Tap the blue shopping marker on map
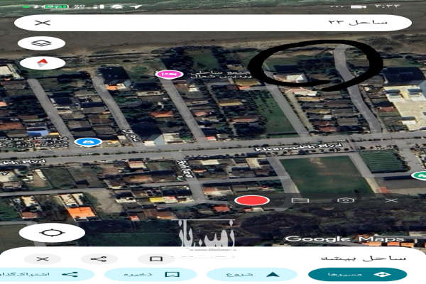Screen dimensions: 426x284 [87, 141]
